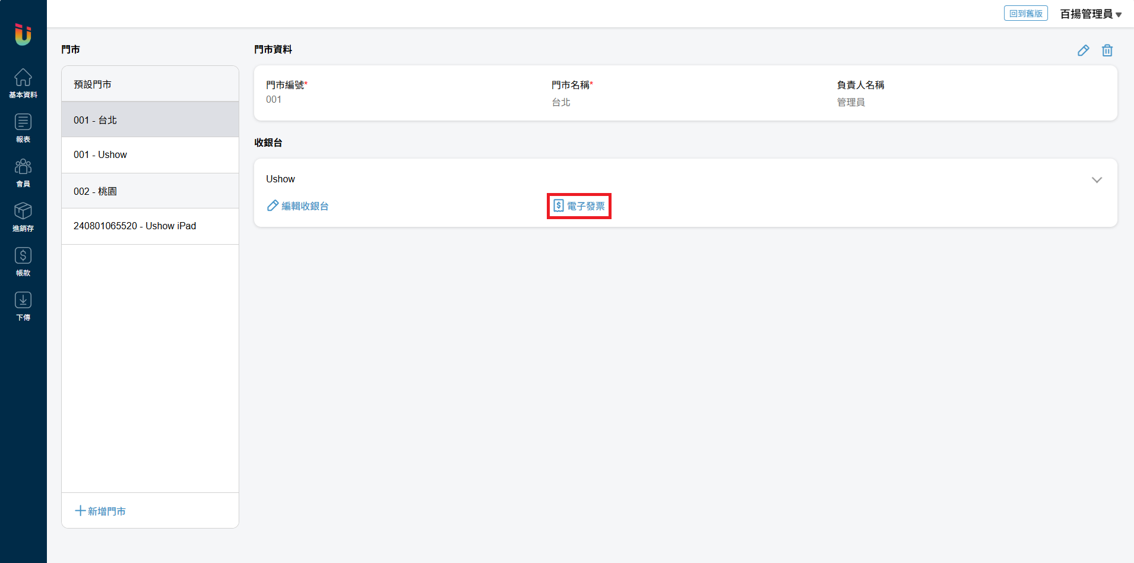Viewport: 1134px width, 563px height.
Task: Select the 001 - 台北 store
Action: pos(150,120)
